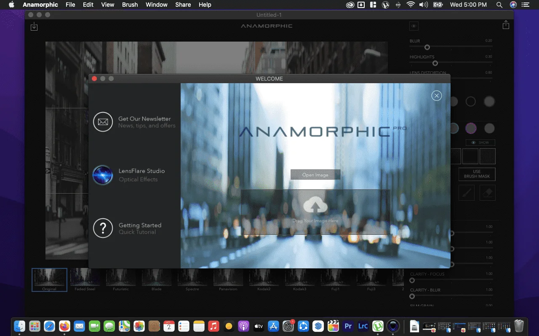Click the volume icon in menu bar
Screen dimensions: 539x336
click(424, 5)
